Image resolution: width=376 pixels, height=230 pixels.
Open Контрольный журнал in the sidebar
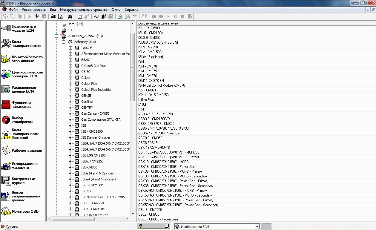pyautogui.click(x=23, y=181)
